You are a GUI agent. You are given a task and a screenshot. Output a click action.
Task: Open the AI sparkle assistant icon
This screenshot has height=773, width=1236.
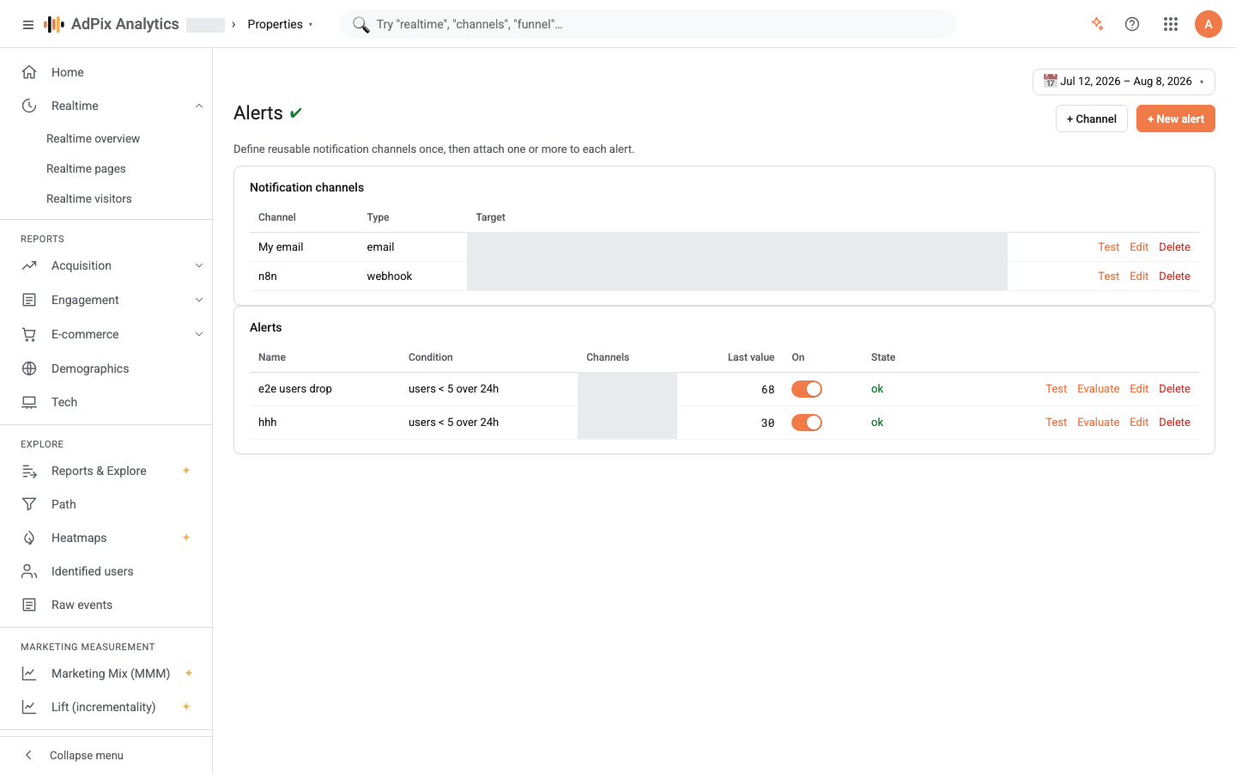pyautogui.click(x=1097, y=24)
